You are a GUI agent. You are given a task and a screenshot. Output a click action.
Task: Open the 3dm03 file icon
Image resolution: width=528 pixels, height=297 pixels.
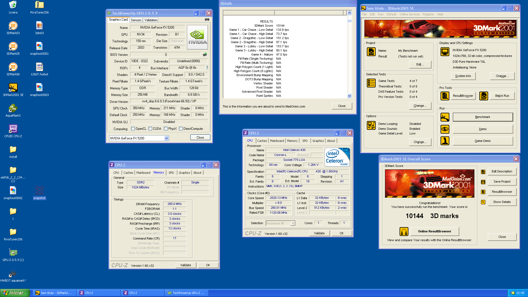point(39,26)
